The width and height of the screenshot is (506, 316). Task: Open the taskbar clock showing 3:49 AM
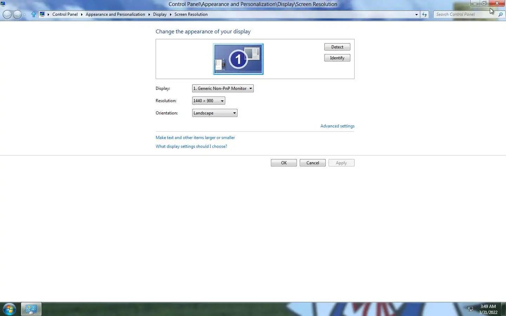pos(488,309)
